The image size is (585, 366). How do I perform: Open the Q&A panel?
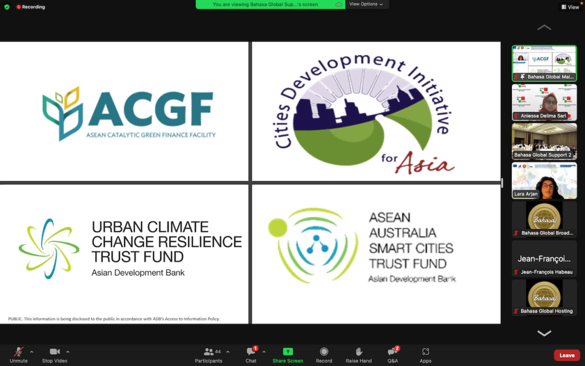point(392,355)
